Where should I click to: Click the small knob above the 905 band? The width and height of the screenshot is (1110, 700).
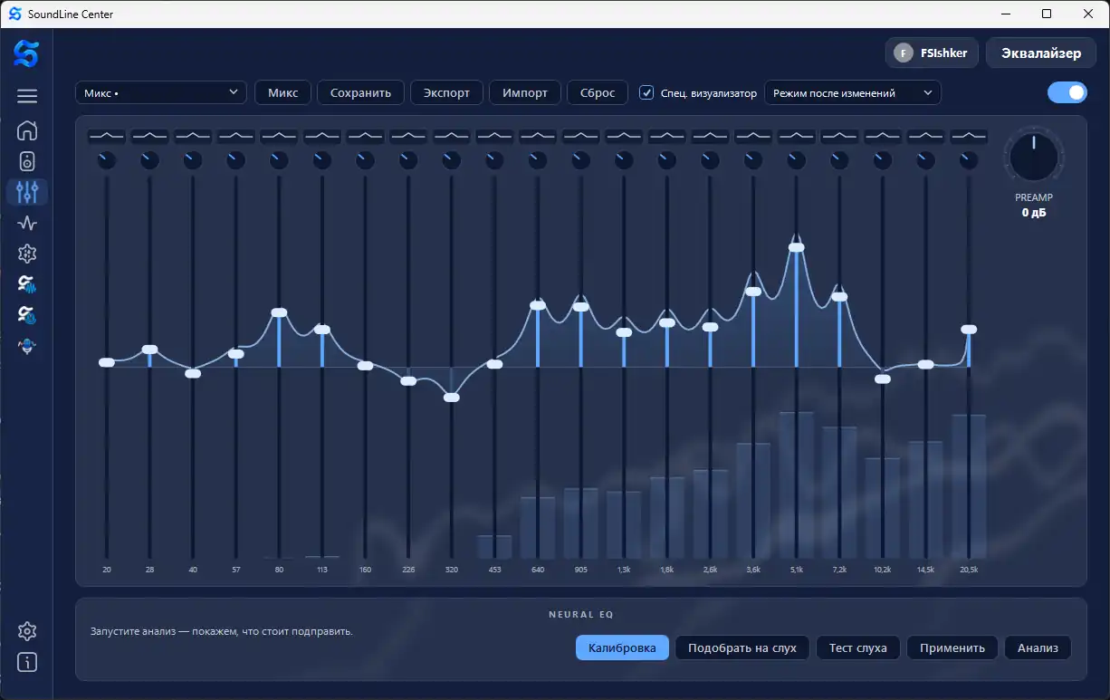coord(581,160)
